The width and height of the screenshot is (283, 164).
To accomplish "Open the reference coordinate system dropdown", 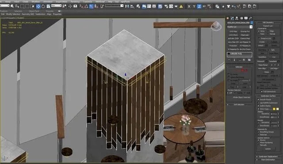I will click(x=56, y=6).
